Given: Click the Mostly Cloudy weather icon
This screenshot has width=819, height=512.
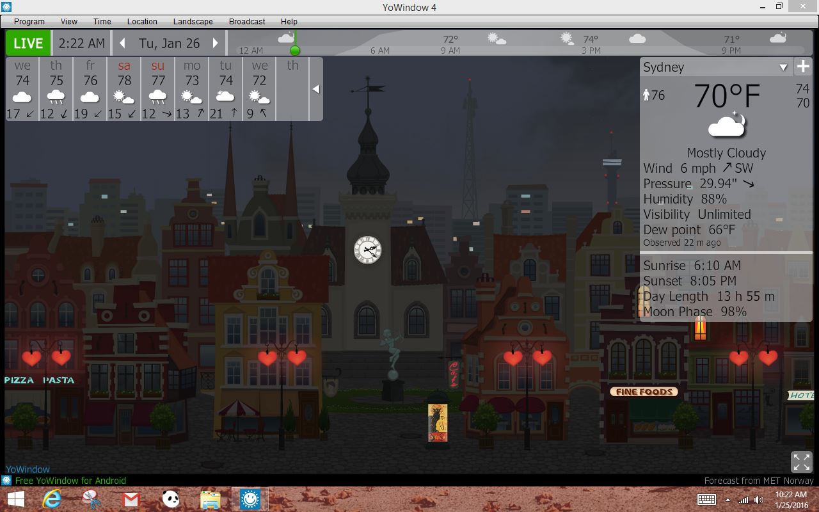Looking at the screenshot, I should (727, 125).
